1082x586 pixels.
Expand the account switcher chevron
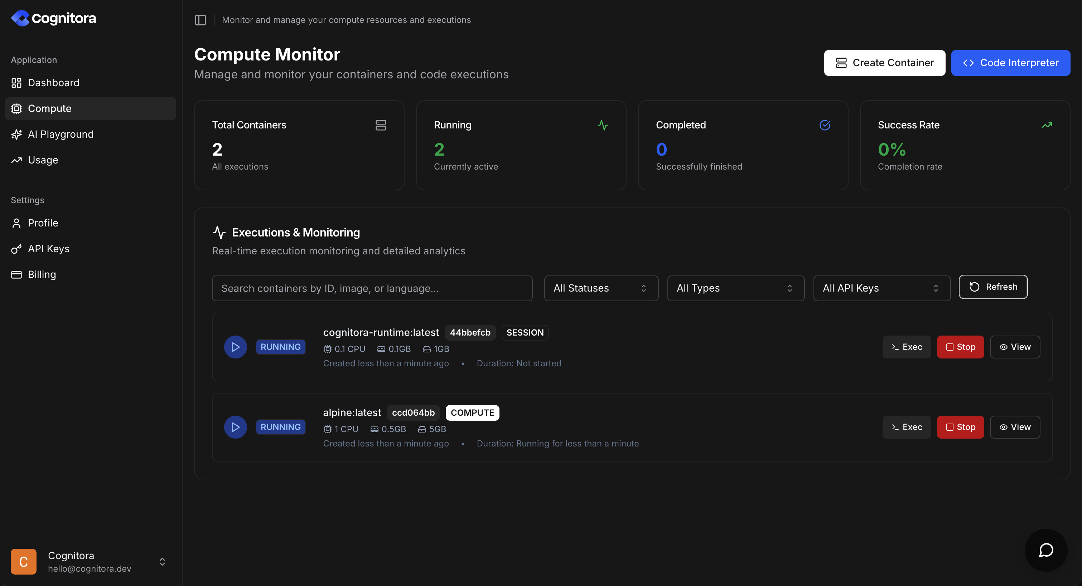[x=162, y=561]
